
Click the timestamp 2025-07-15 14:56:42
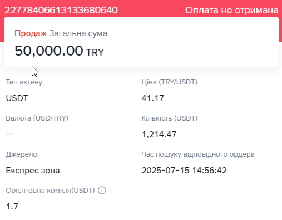[x=184, y=171]
